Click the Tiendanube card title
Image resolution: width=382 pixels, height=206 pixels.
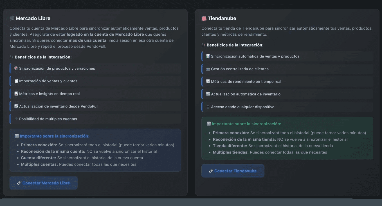222,18
